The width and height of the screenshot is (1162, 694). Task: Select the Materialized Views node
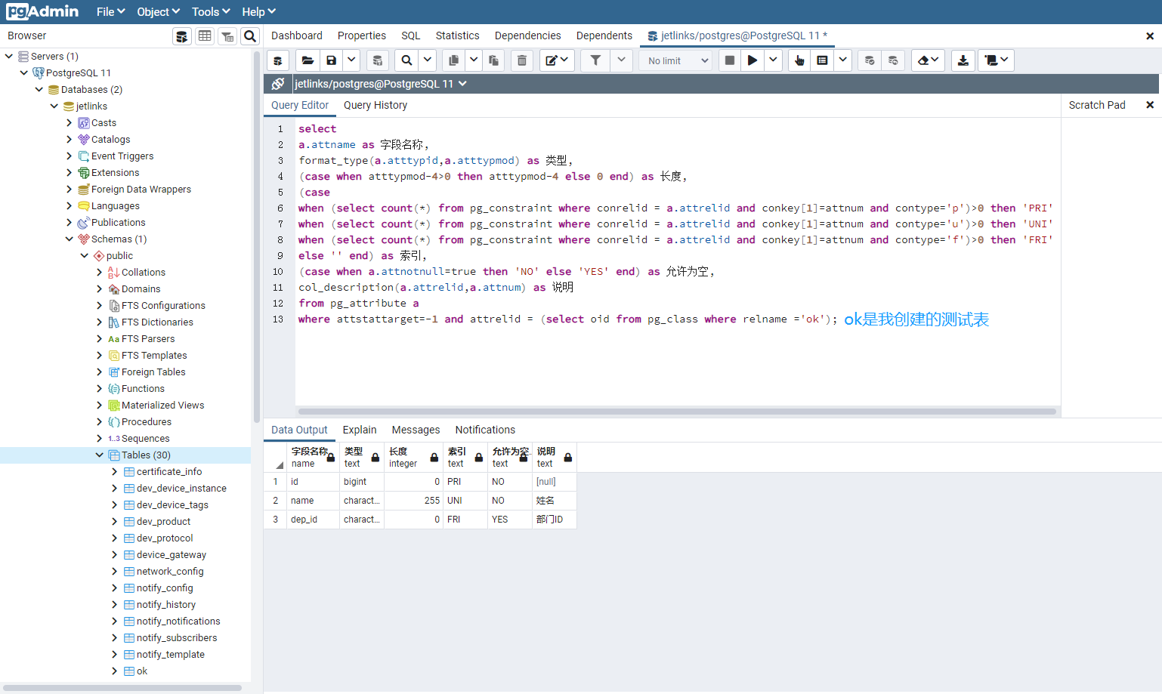tap(162, 405)
